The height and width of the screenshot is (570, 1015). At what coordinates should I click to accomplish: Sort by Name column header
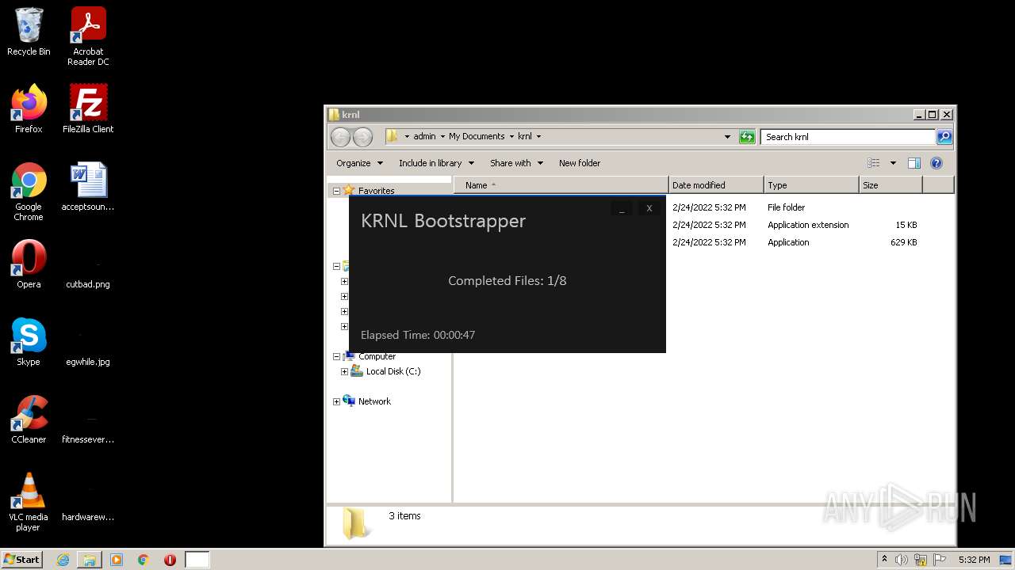coord(561,185)
